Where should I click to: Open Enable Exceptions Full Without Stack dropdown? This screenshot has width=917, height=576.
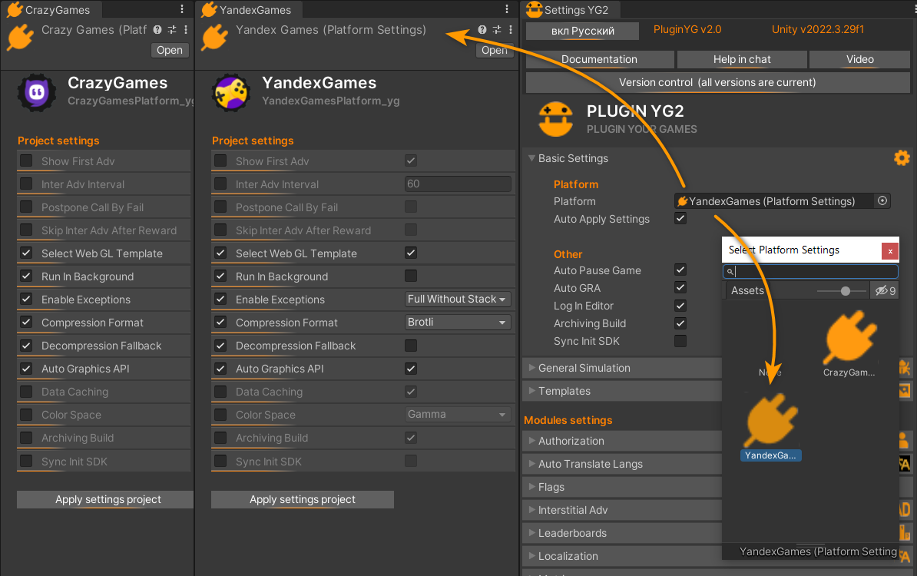point(457,299)
